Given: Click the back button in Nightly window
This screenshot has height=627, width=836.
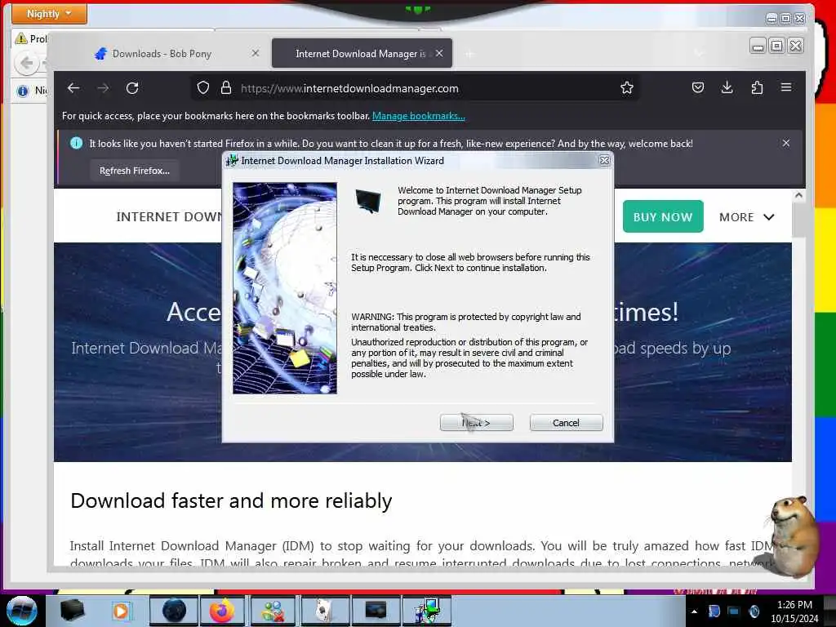Looking at the screenshot, I should [x=27, y=64].
